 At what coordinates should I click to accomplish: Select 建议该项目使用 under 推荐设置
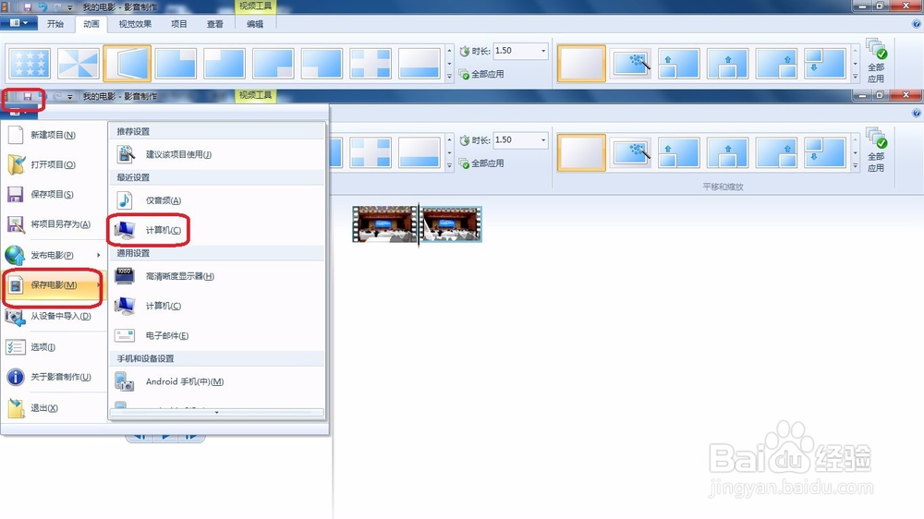(x=217, y=154)
